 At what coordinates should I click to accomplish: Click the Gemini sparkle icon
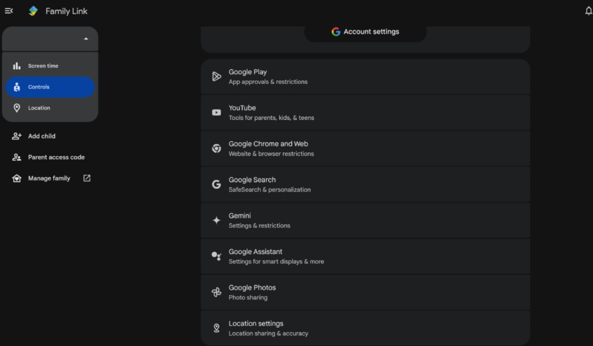(x=216, y=220)
